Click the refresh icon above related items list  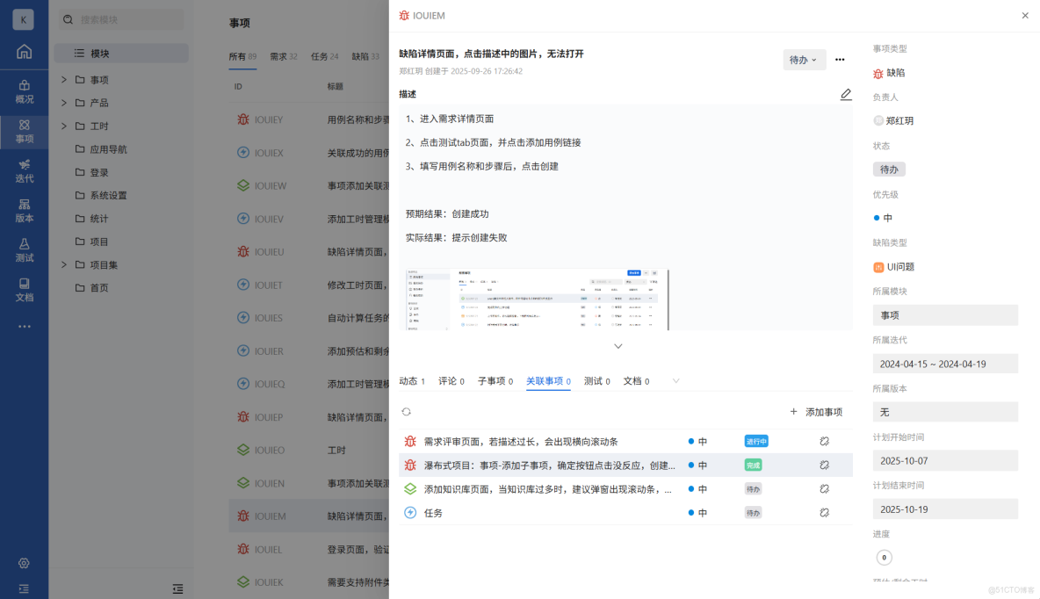(x=405, y=411)
